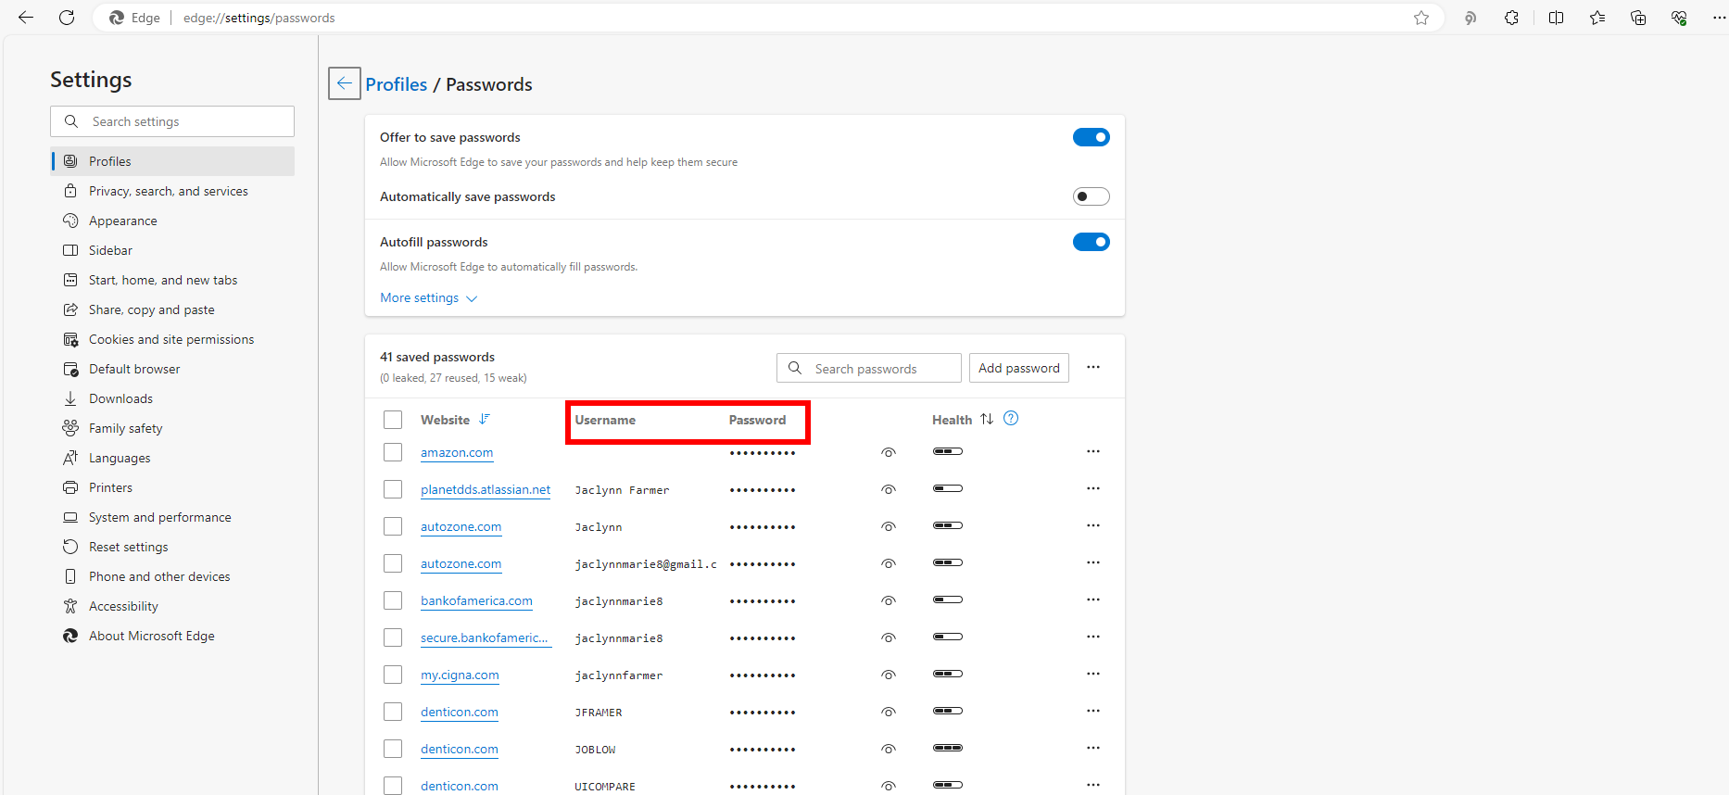1729x795 pixels.
Task: Refresh the page with the reload icon
Action: tap(67, 18)
